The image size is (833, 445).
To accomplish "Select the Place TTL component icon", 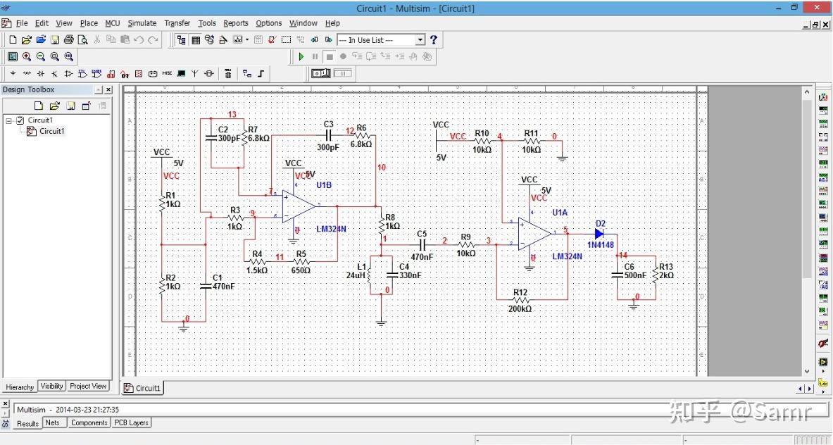I will [x=82, y=73].
